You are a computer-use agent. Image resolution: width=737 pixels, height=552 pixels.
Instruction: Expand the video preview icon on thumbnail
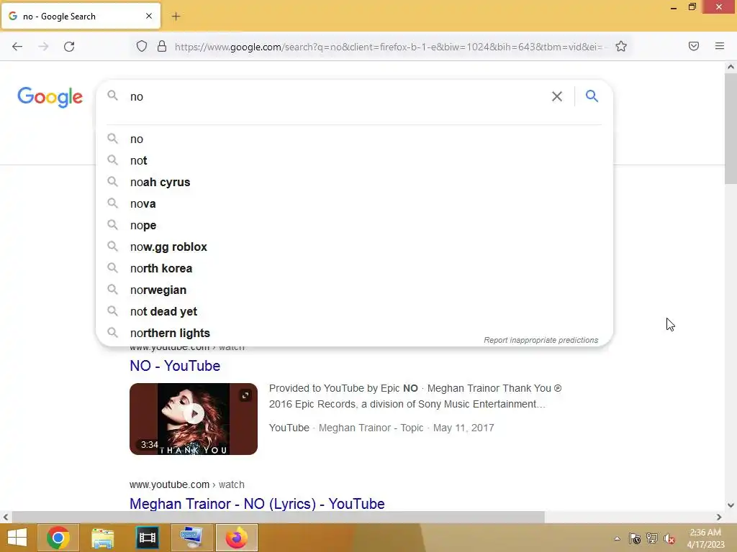(245, 395)
